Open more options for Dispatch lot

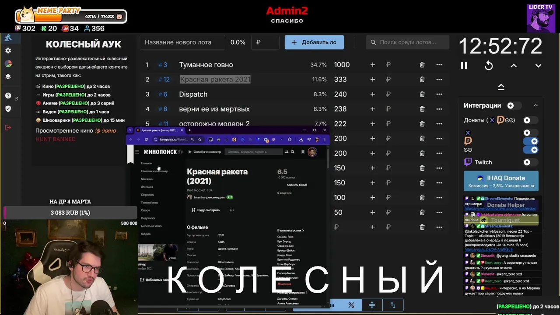(439, 94)
